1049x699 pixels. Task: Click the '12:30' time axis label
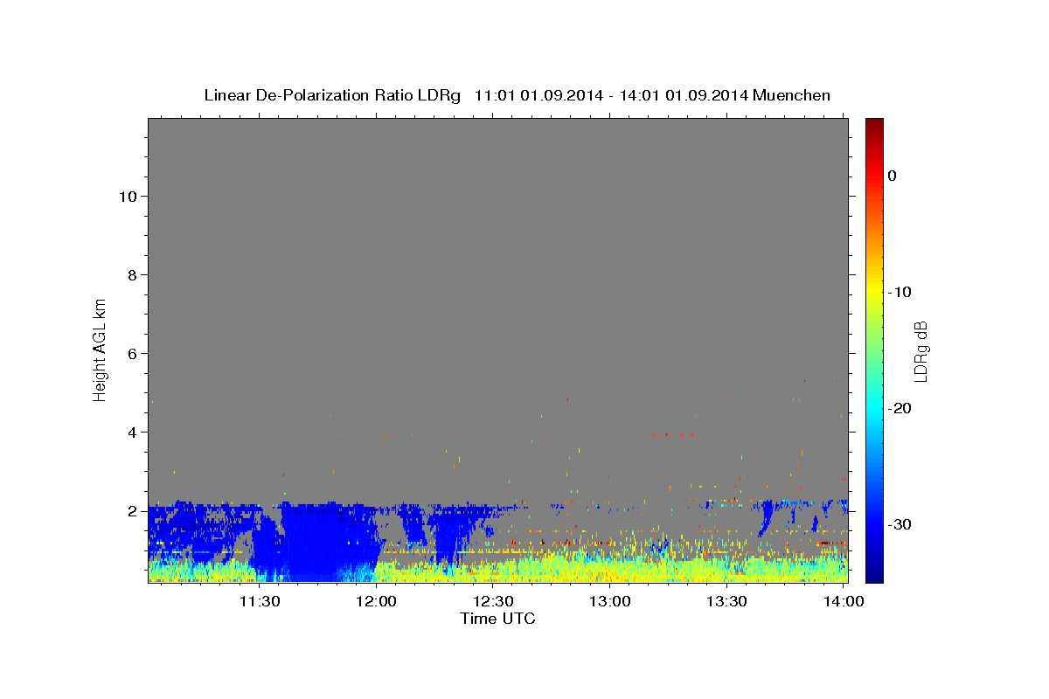pyautogui.click(x=493, y=601)
